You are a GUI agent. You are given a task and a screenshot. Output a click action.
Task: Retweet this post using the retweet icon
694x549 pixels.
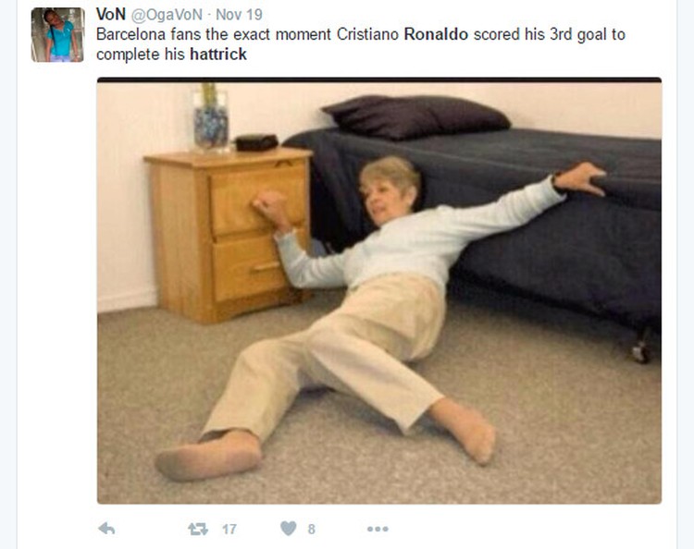(x=198, y=529)
